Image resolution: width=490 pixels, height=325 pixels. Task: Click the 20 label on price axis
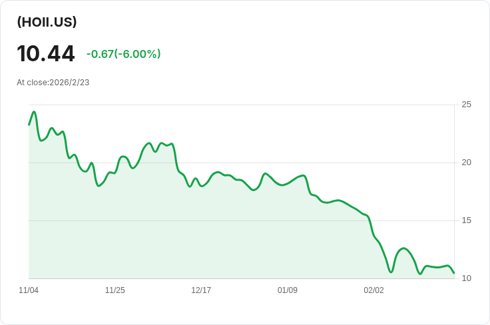click(x=466, y=162)
